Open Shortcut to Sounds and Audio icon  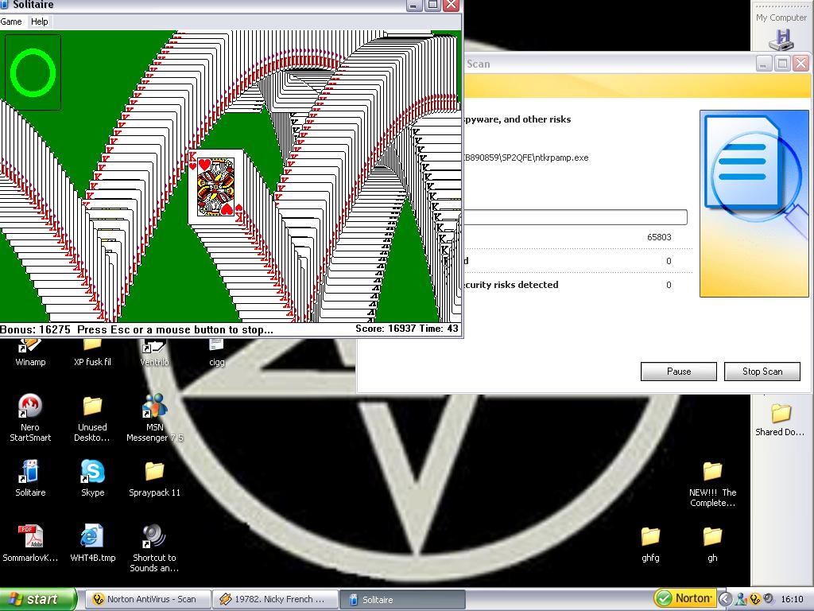click(154, 548)
